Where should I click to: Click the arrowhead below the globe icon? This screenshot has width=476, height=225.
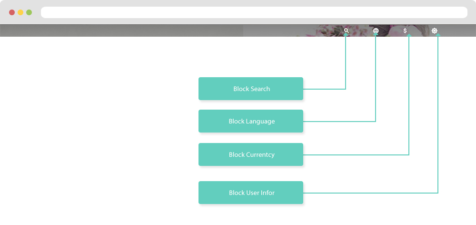tap(376, 36)
